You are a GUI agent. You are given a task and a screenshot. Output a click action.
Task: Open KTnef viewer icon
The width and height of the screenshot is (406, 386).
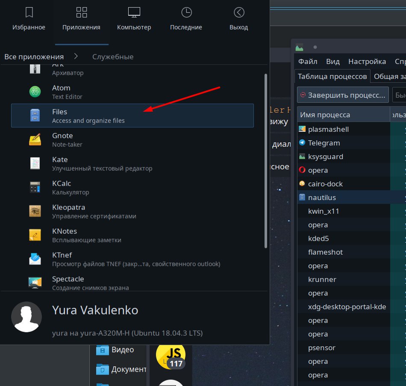coord(35,259)
